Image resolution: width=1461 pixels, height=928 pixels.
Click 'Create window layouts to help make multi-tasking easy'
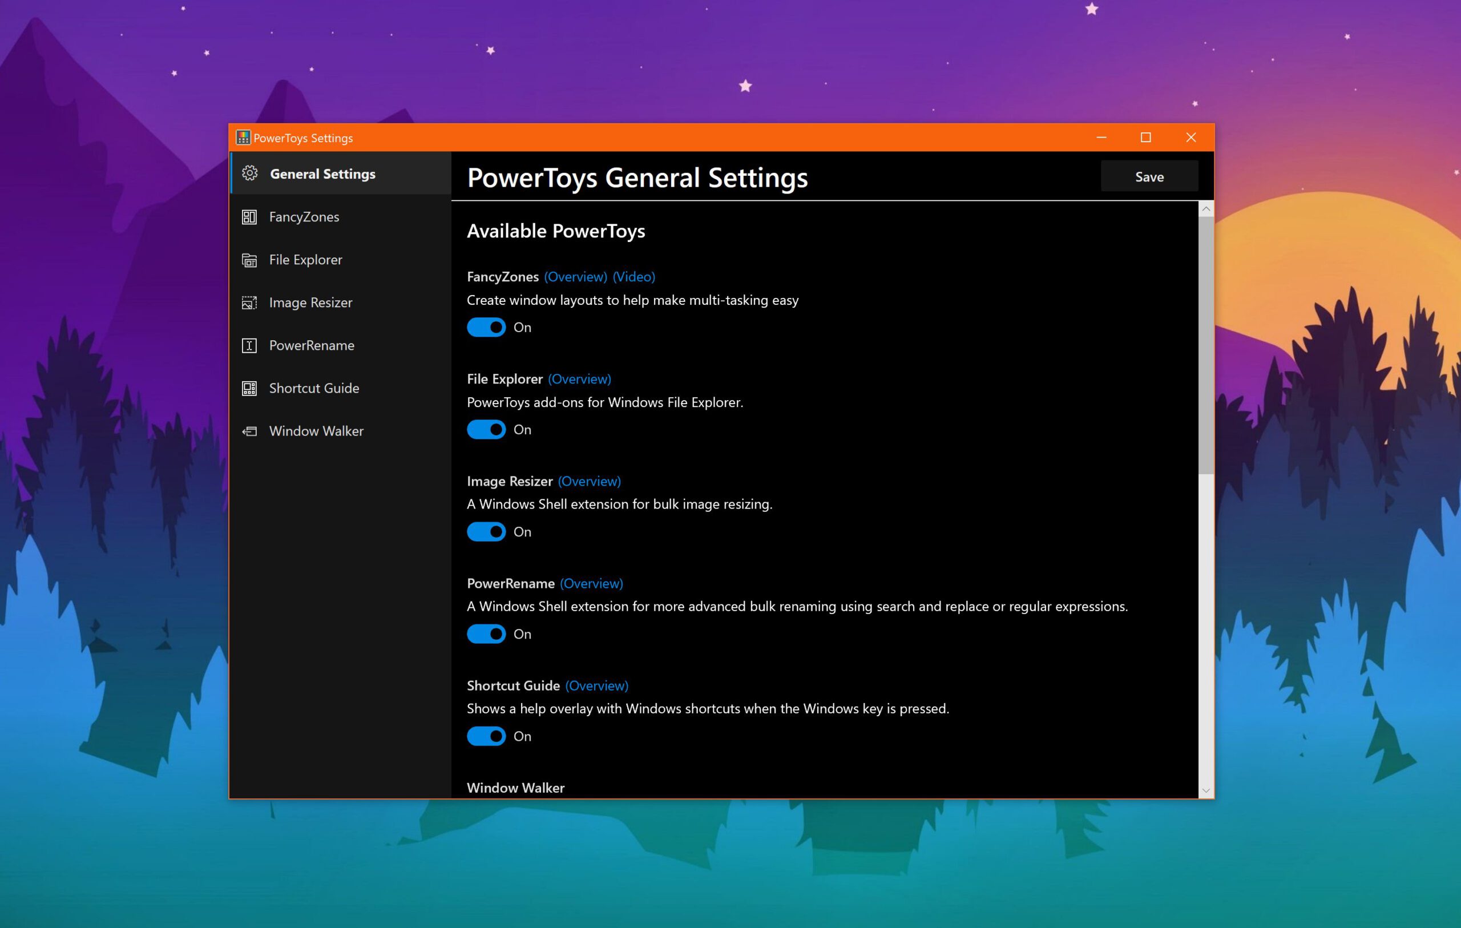tap(633, 300)
